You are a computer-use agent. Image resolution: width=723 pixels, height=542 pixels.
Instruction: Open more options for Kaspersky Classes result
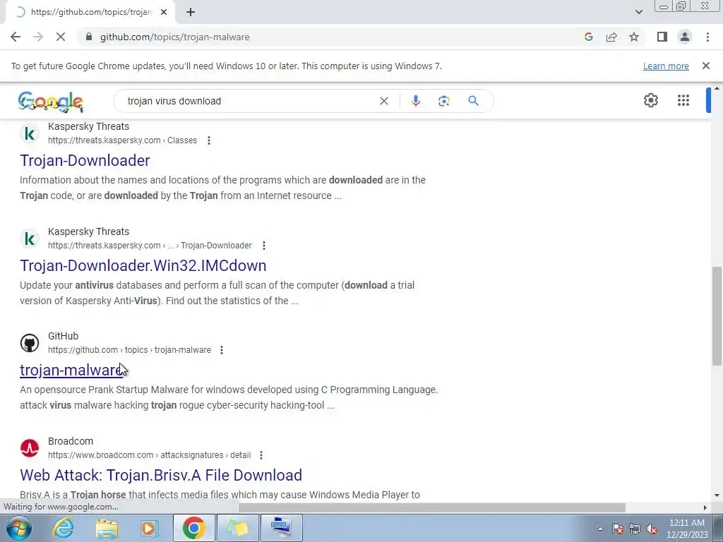tap(209, 140)
